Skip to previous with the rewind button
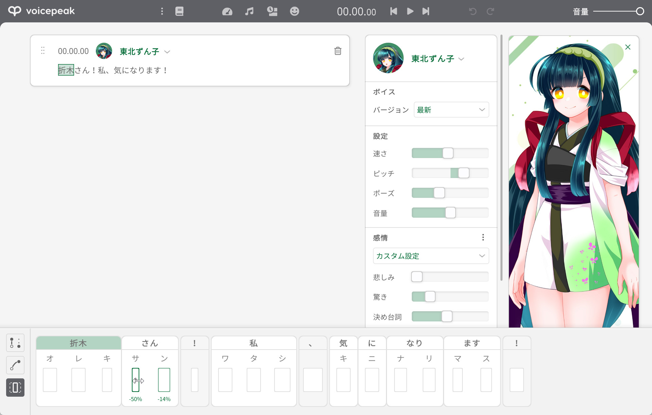Image resolution: width=652 pixels, height=415 pixels. [393, 11]
